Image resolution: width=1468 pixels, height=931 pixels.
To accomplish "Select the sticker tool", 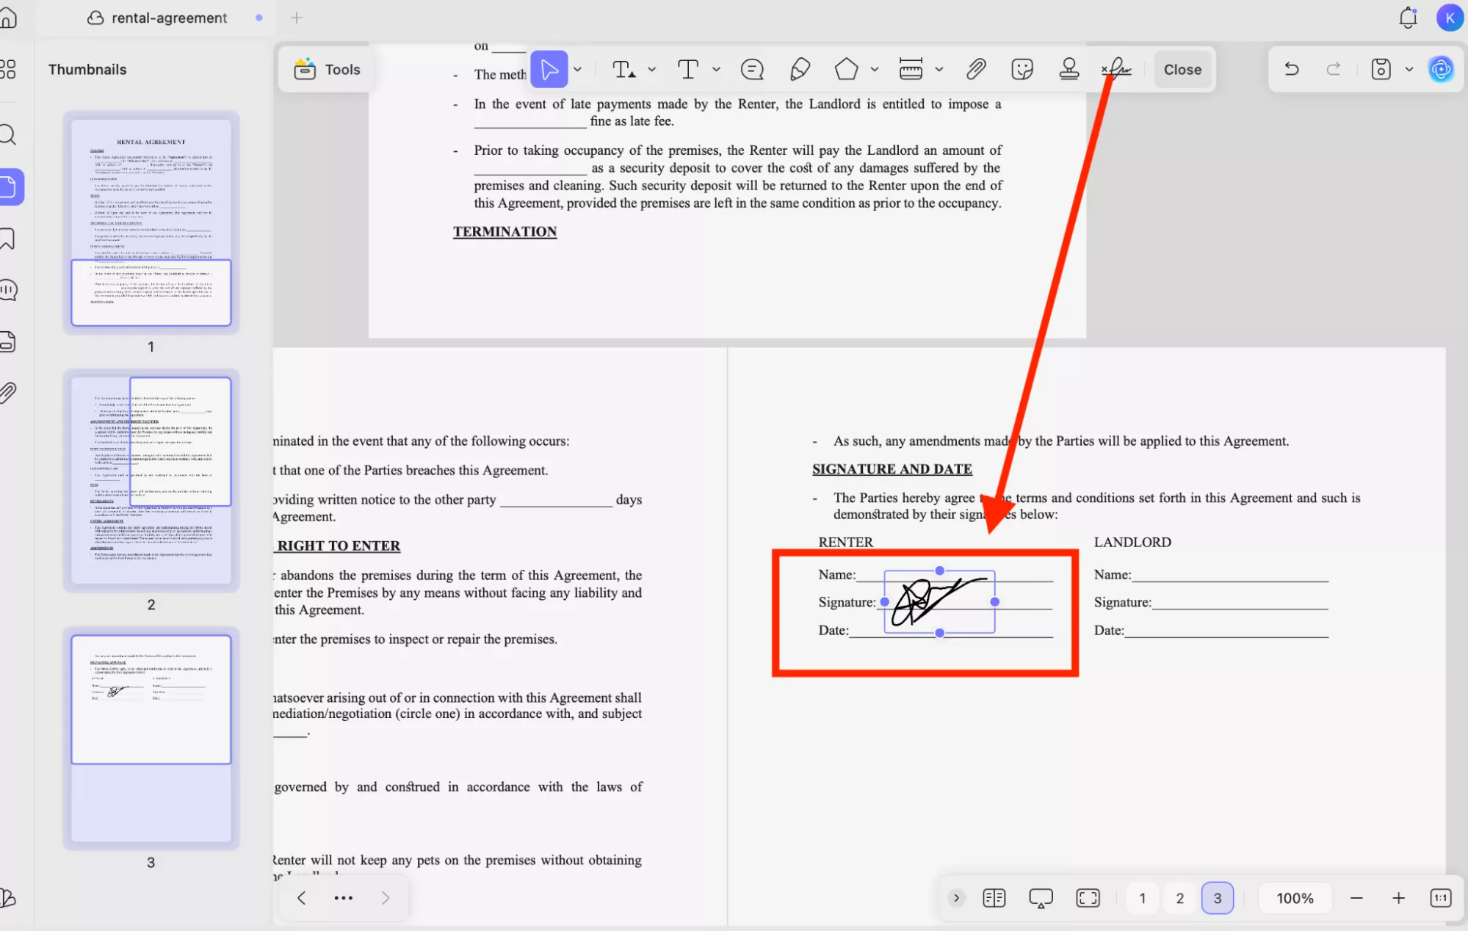I will pos(1022,69).
